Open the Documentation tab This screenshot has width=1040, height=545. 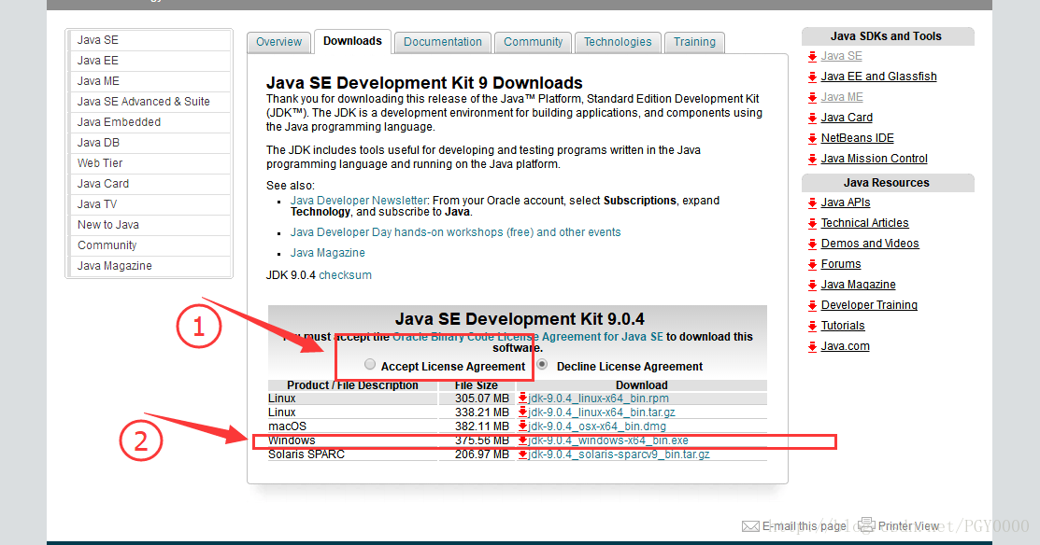coord(442,42)
